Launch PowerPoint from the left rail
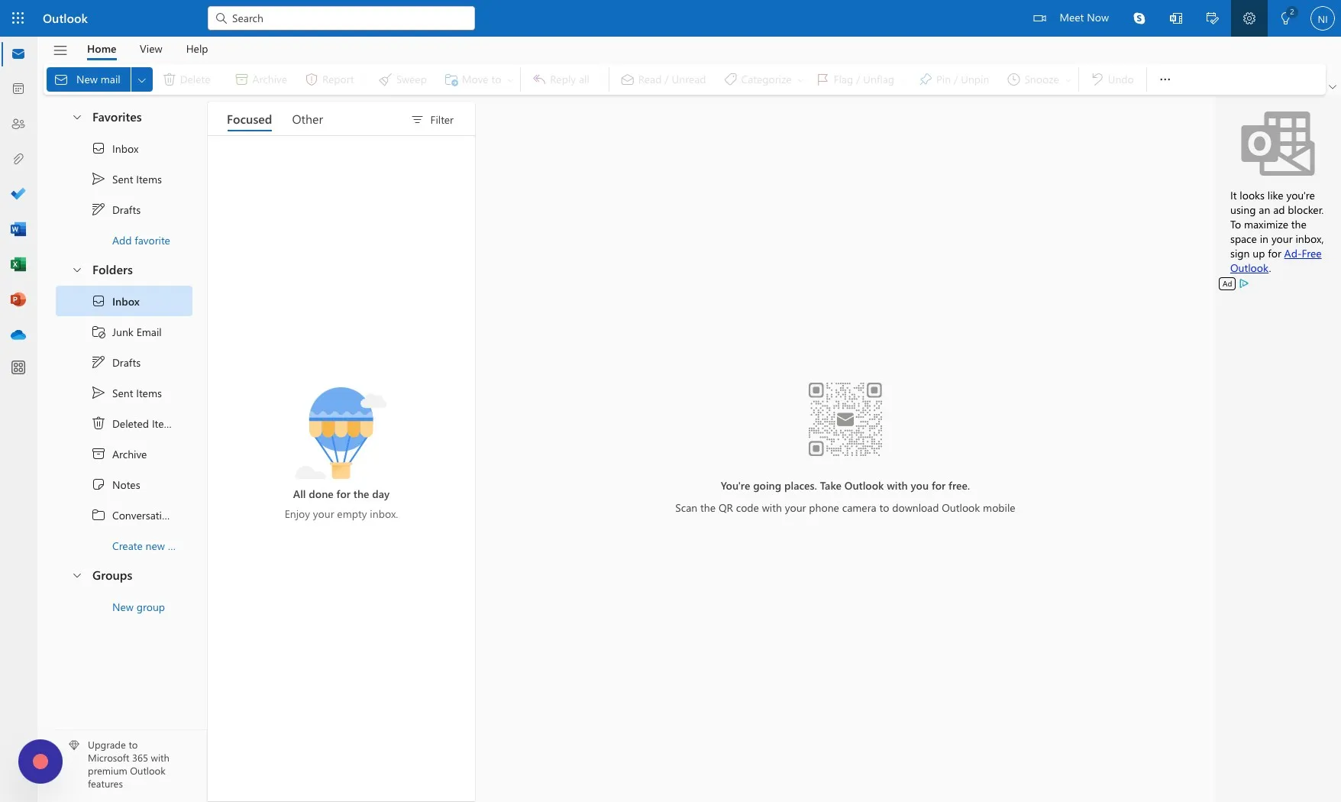1341x802 pixels. tap(18, 299)
